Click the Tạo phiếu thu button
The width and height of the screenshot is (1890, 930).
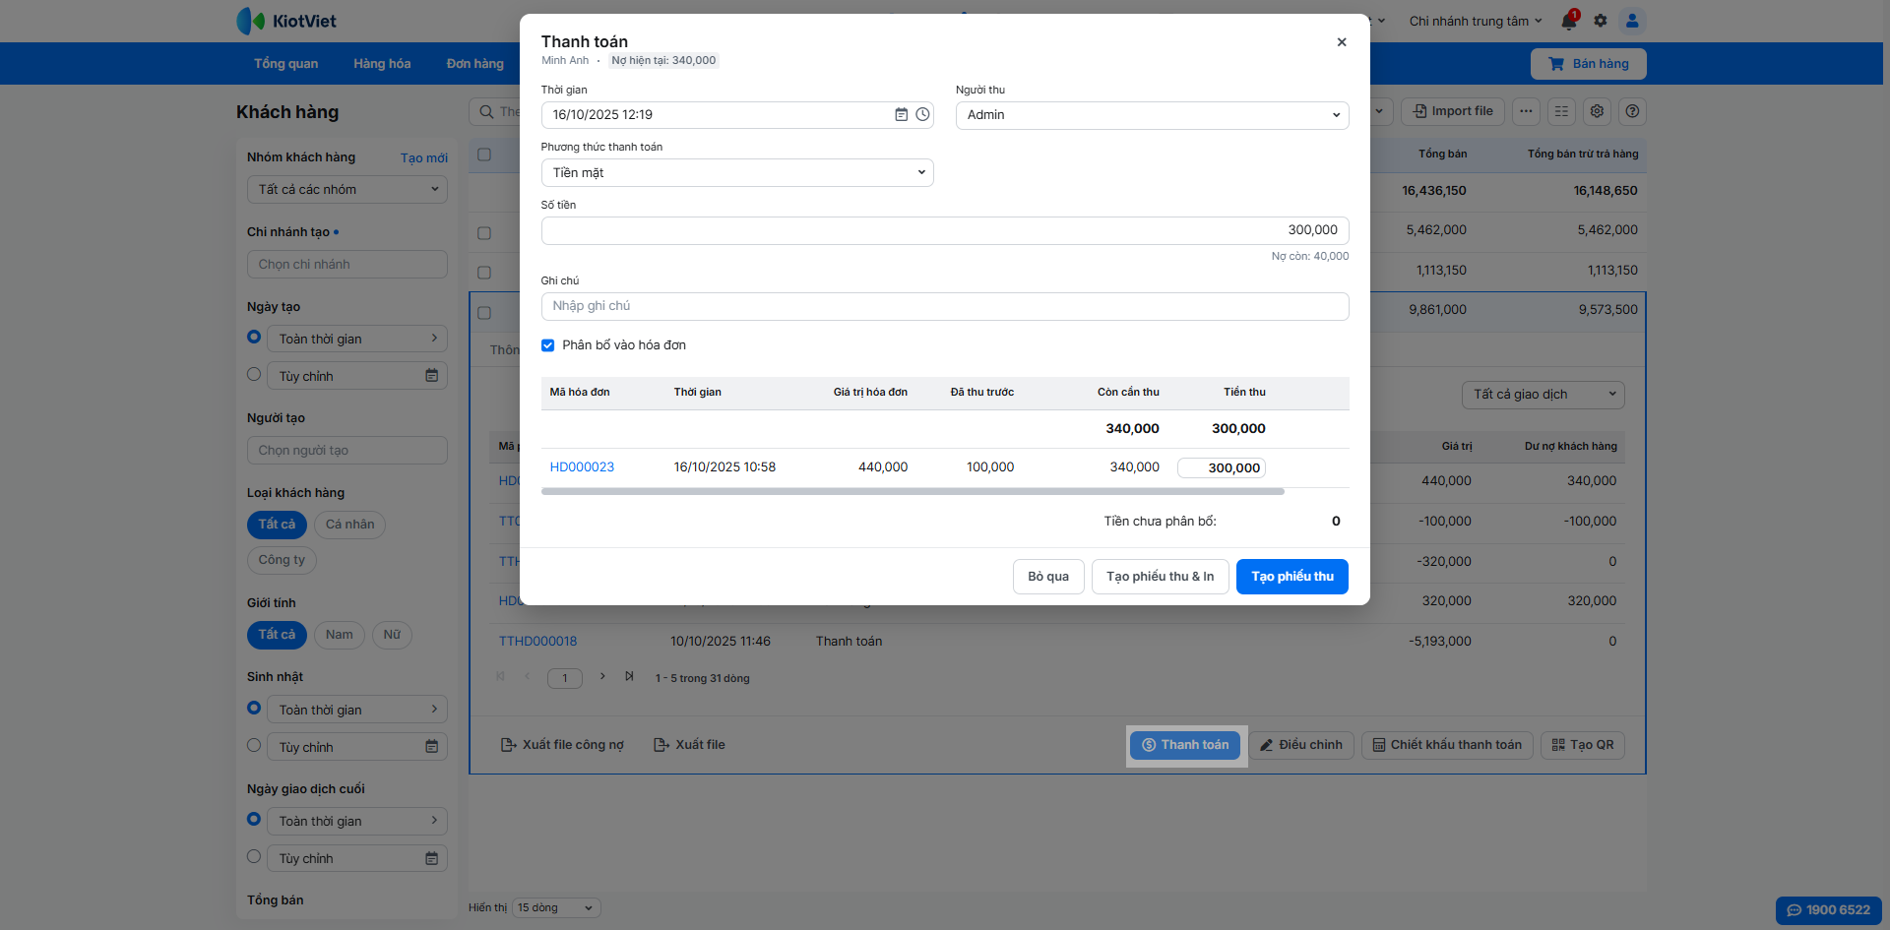point(1292,577)
